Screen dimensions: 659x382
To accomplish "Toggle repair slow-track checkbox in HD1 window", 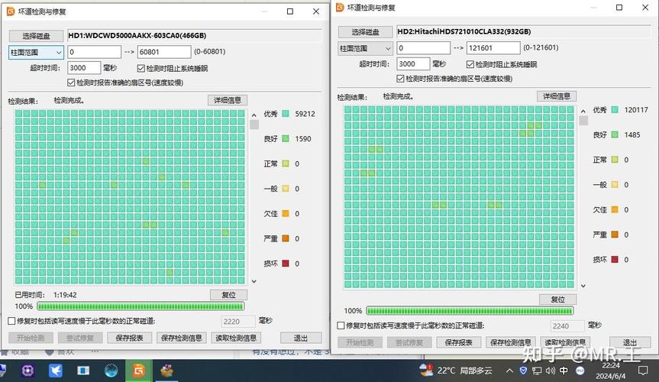I will pos(11,321).
